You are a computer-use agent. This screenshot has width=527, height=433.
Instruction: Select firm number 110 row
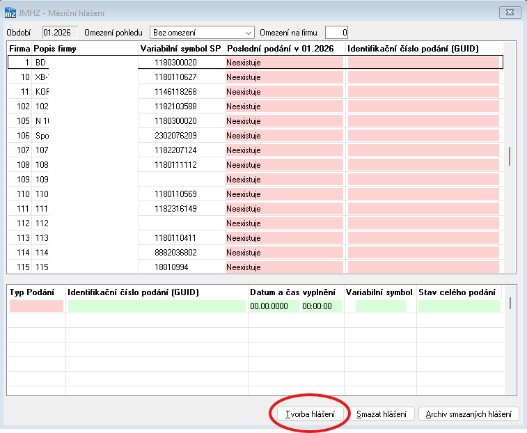255,194
